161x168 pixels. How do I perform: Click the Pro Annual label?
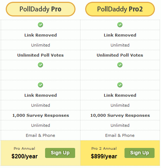click(x=24, y=149)
